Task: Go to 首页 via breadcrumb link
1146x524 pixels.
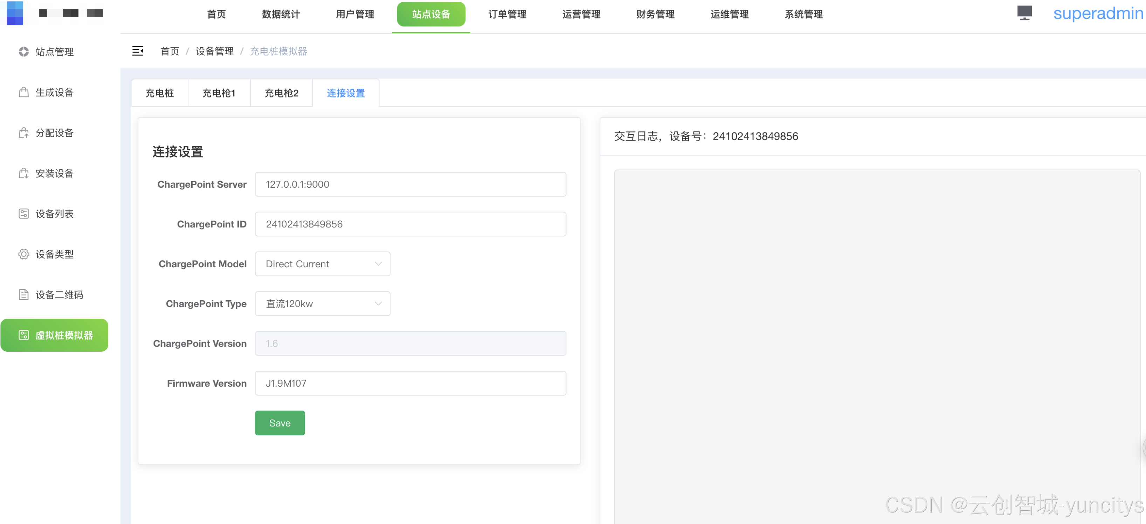Action: coord(170,51)
